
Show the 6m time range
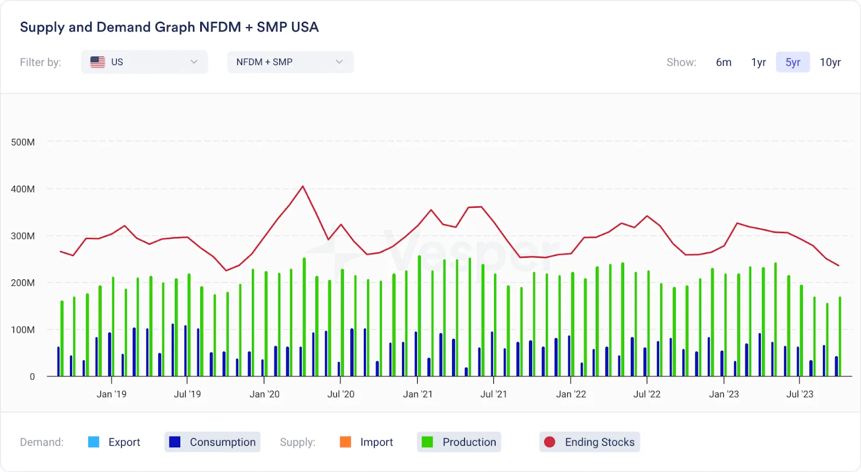[x=723, y=62]
